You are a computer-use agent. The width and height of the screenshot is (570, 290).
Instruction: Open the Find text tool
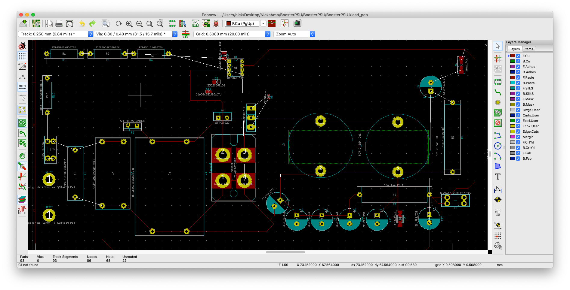pos(105,23)
